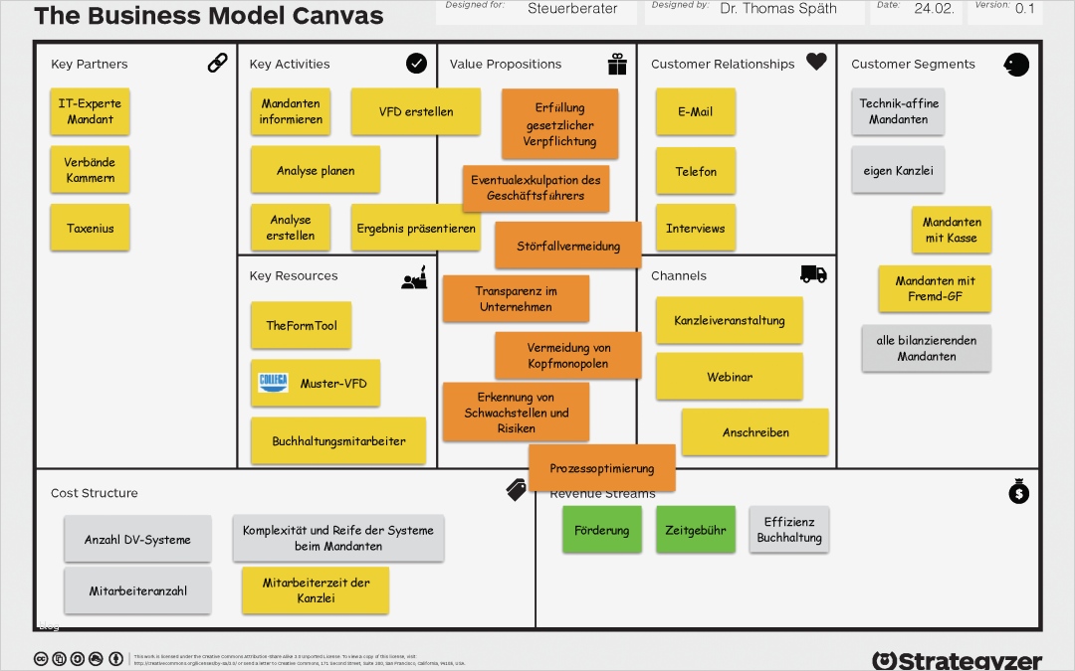Select the alle bilanzierenden Mandanten note

[927, 348]
